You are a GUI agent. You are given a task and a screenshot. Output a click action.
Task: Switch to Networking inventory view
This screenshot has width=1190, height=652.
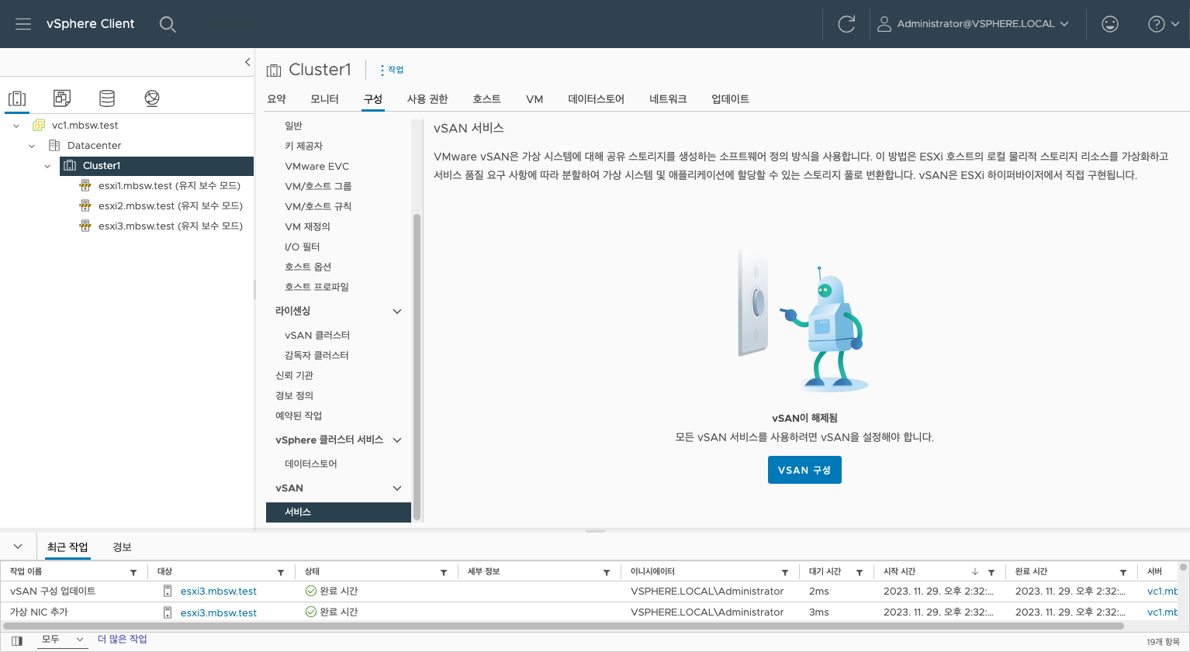(152, 98)
